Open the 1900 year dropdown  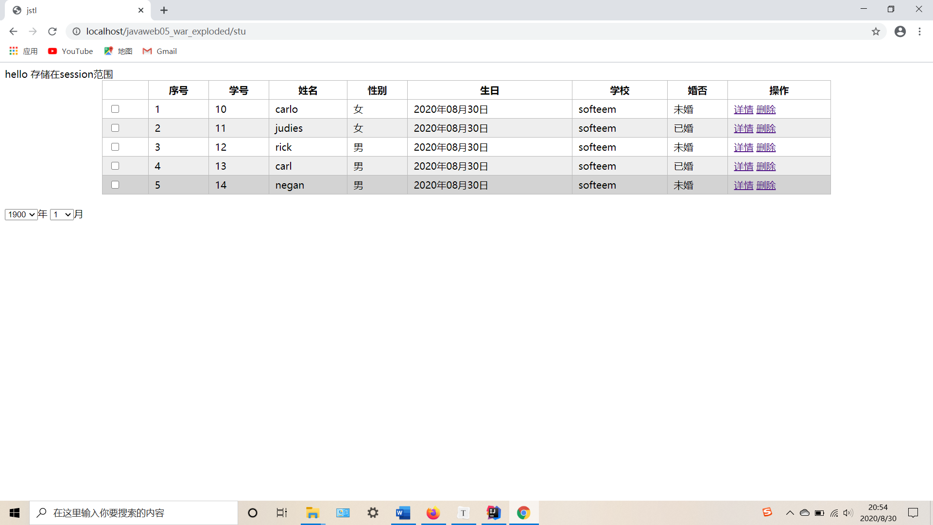tap(20, 214)
